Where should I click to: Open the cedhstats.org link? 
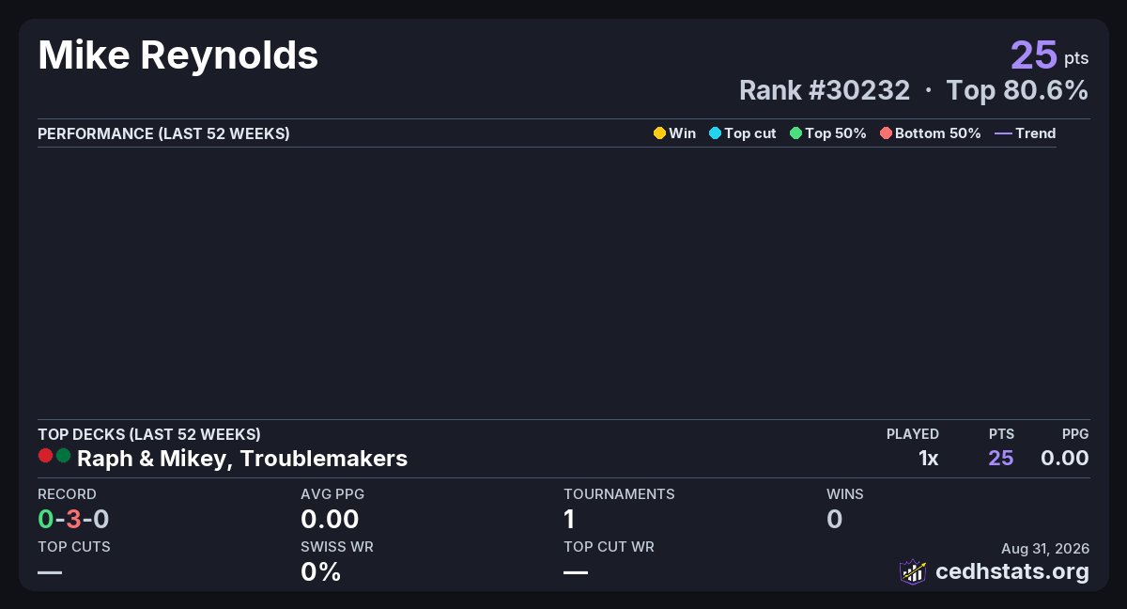[1012, 571]
